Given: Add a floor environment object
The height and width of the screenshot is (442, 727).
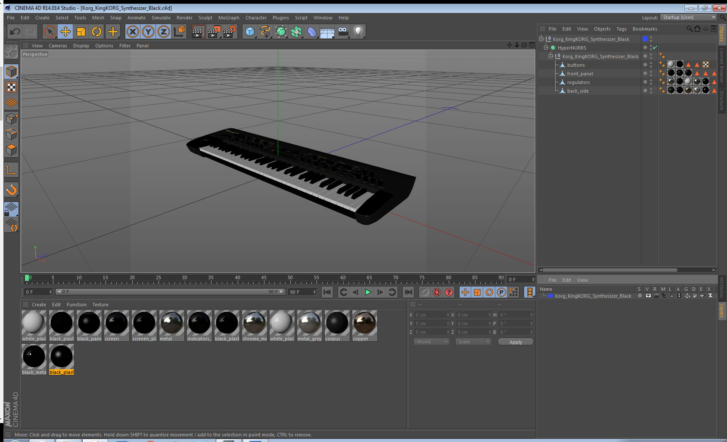Looking at the screenshot, I should point(327,31).
